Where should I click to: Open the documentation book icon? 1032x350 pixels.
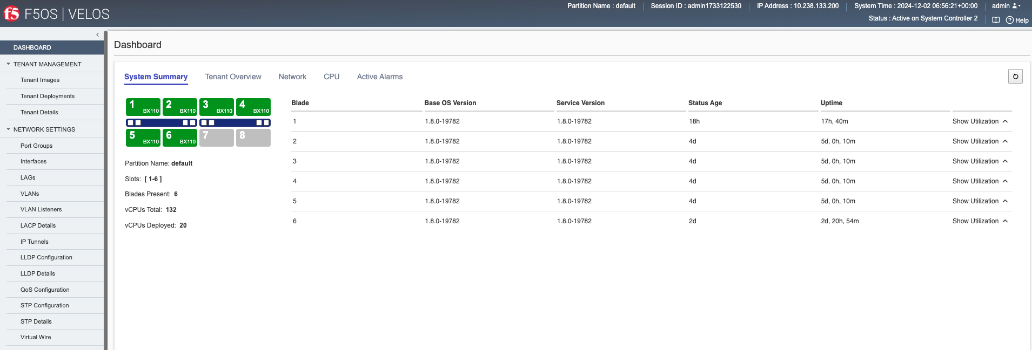pyautogui.click(x=996, y=20)
